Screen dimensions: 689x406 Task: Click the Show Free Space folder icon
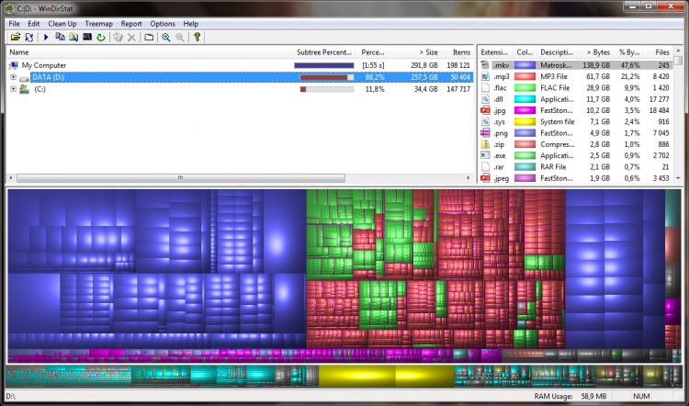[x=149, y=38]
